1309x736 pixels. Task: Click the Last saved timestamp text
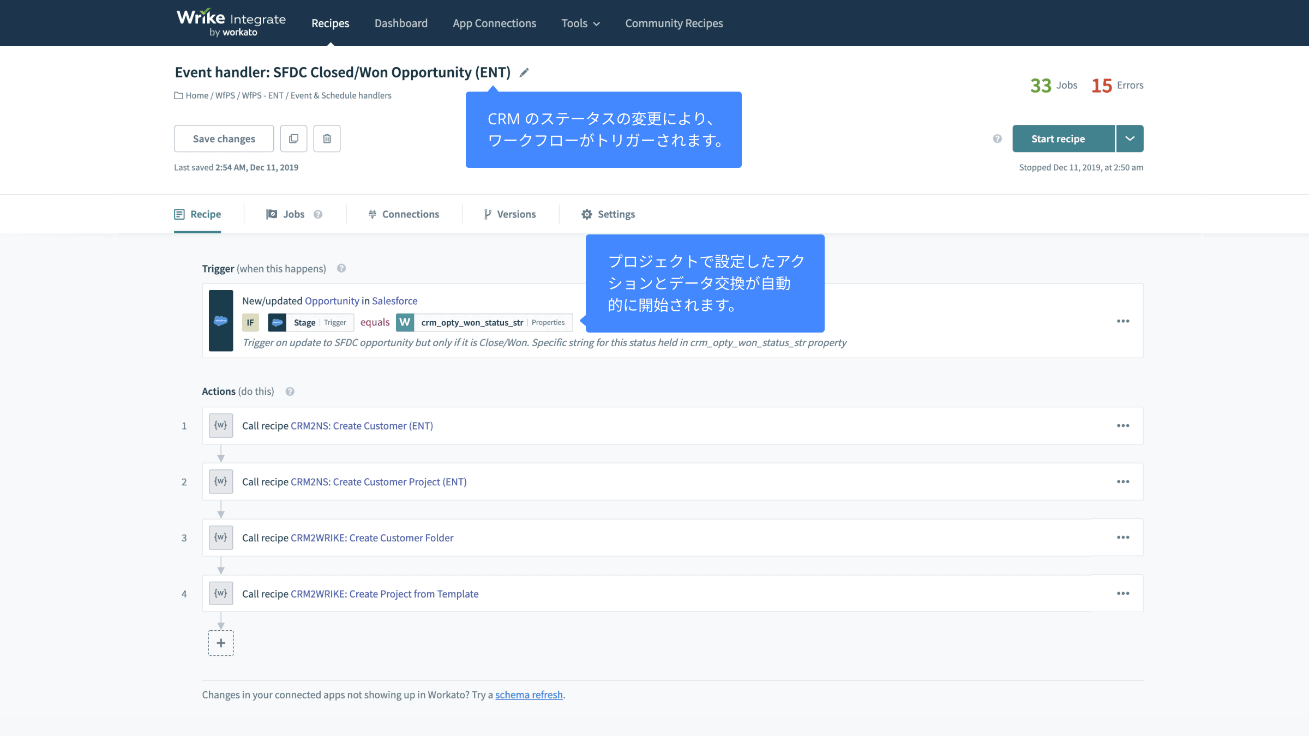click(x=236, y=167)
